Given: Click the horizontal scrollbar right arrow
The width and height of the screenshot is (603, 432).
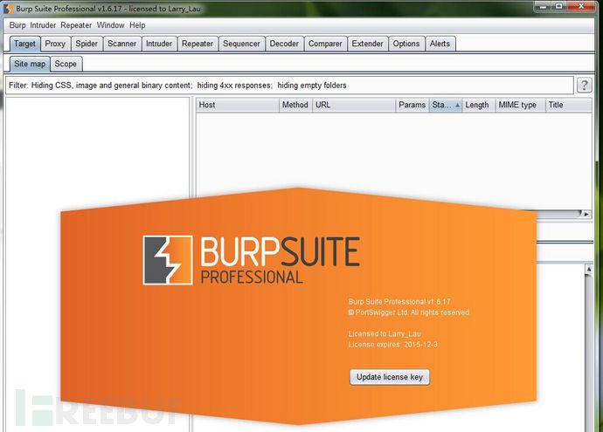Looking at the screenshot, I should [586, 215].
